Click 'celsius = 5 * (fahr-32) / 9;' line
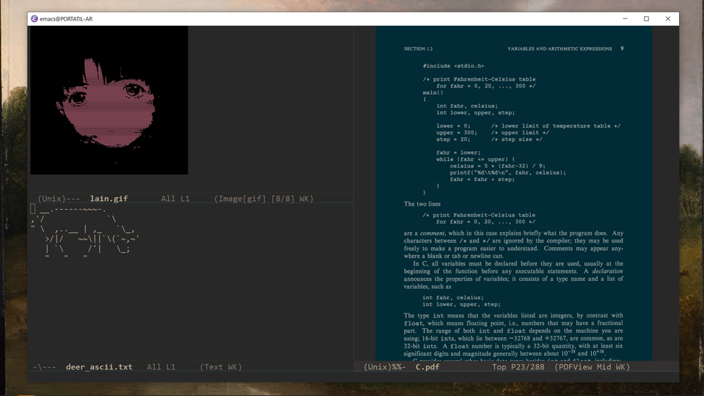This screenshot has width=704, height=396. [498, 166]
